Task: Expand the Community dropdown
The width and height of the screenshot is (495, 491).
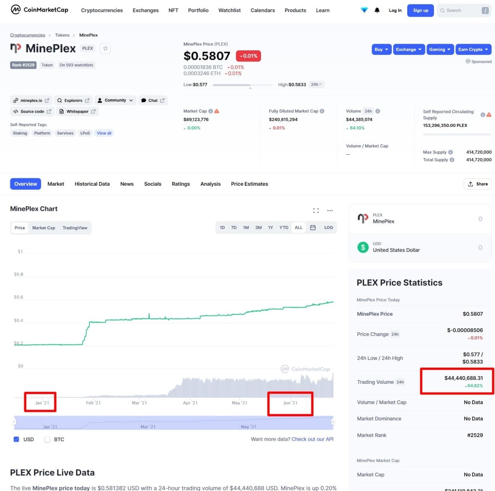Action: (115, 101)
